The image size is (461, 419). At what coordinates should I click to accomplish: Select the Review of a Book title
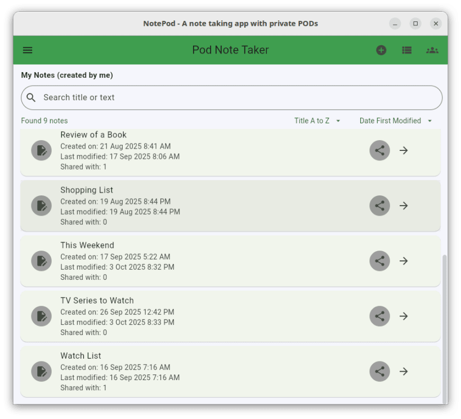click(93, 135)
